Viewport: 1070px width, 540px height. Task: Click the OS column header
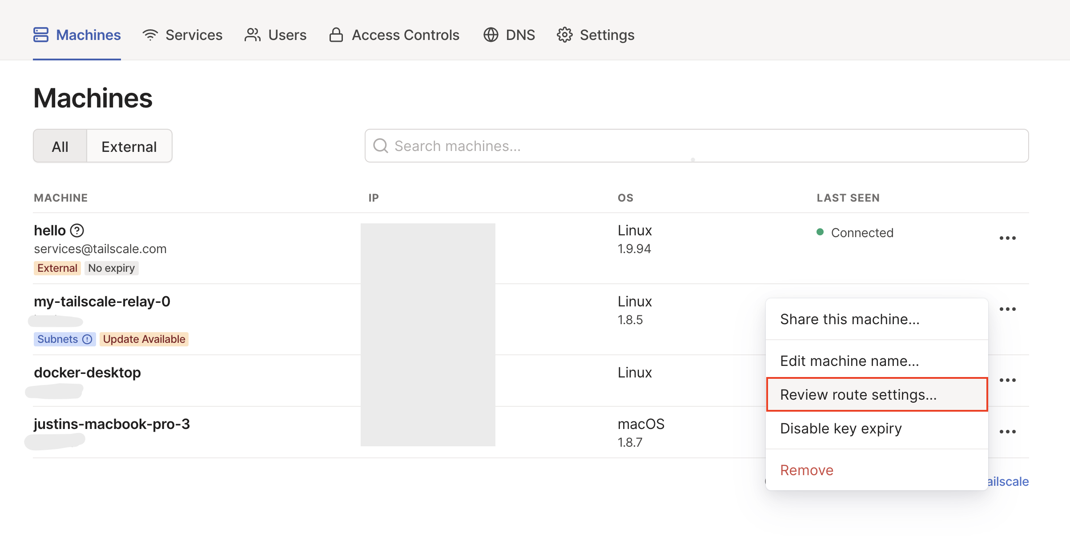625,198
